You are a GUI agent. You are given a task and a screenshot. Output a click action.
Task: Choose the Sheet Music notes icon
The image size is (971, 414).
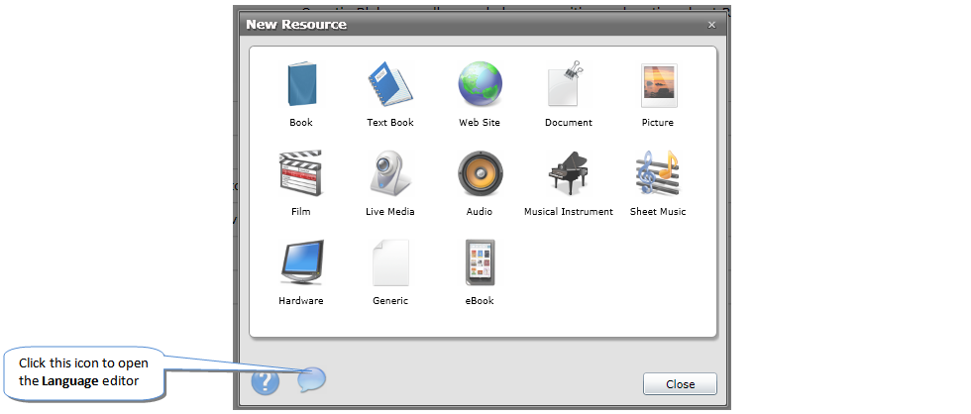pos(658,173)
